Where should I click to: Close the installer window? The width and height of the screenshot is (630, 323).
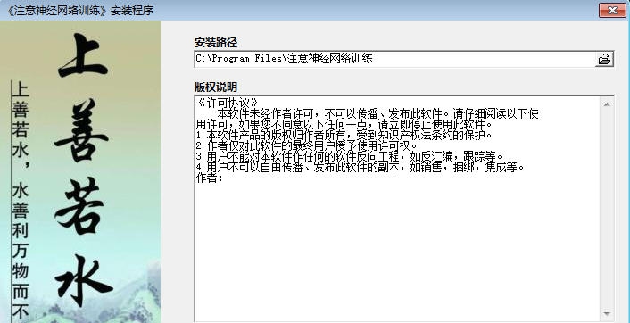(612, 11)
